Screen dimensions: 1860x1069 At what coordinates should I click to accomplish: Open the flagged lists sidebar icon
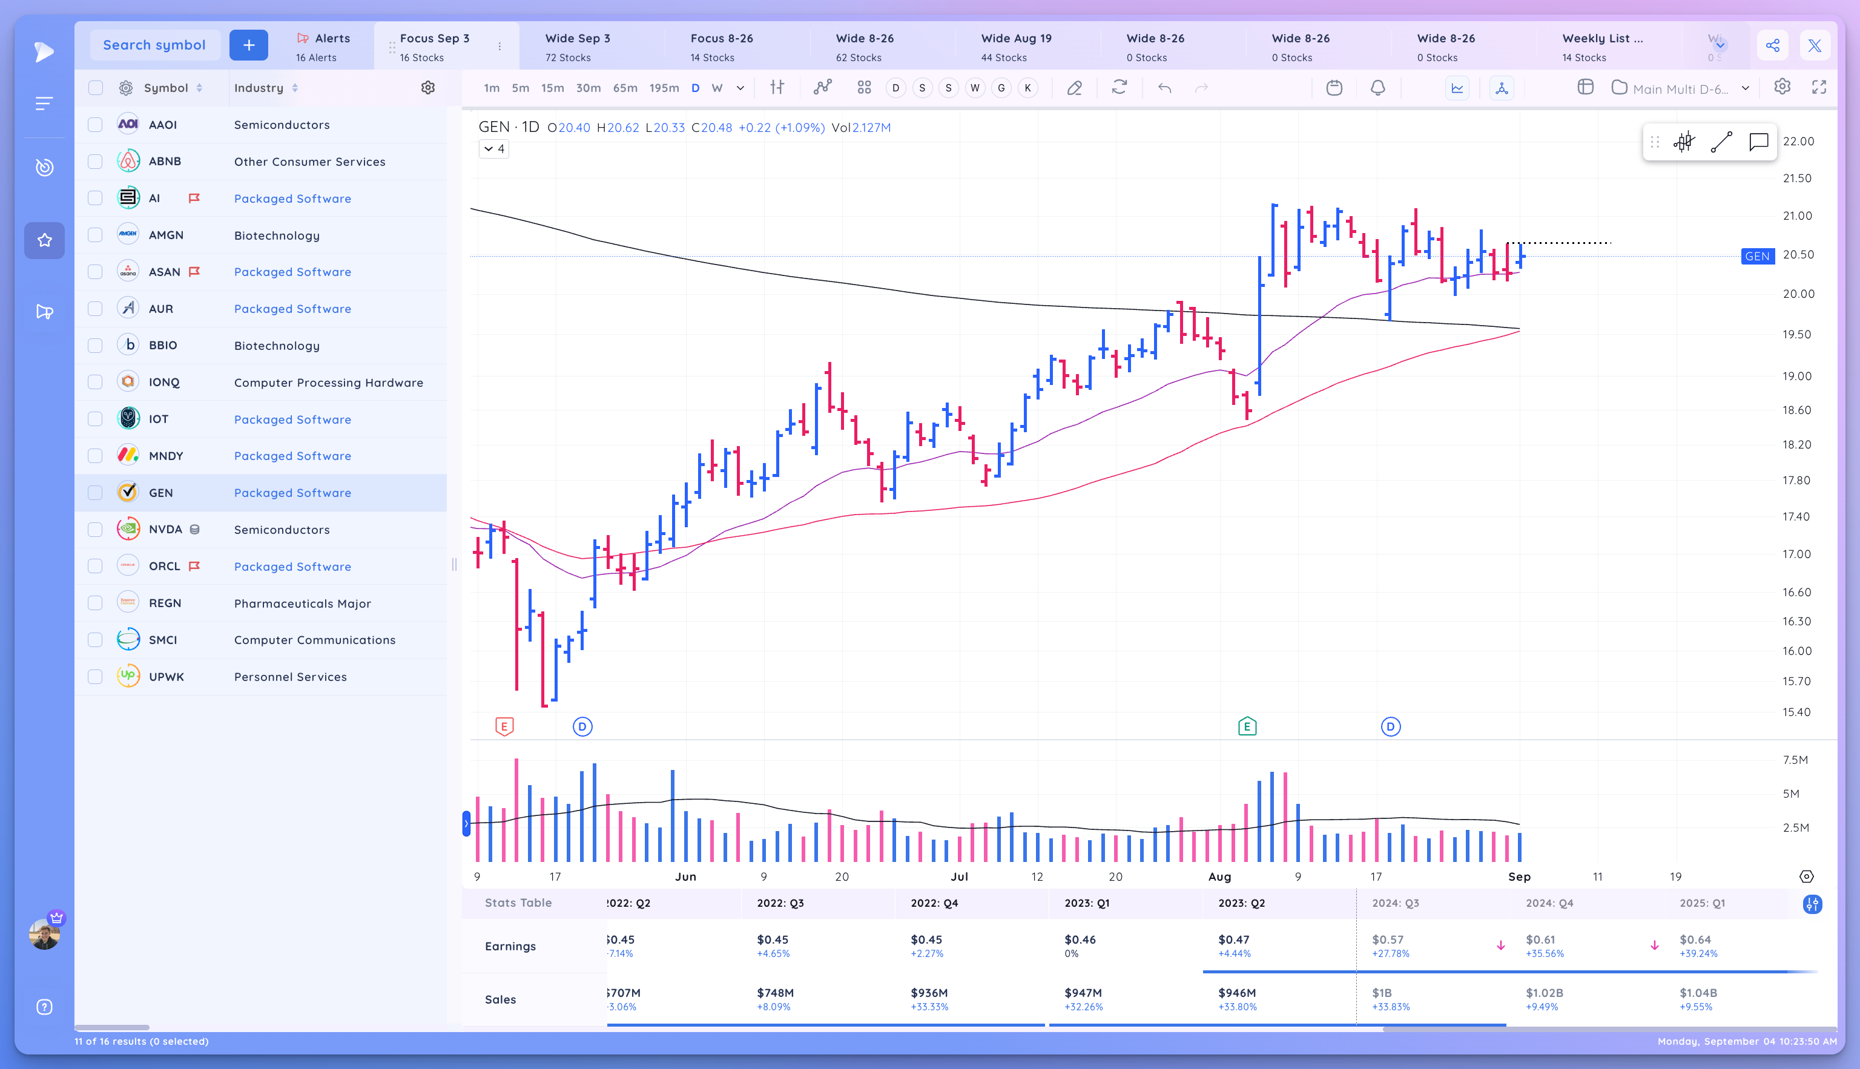coord(44,312)
